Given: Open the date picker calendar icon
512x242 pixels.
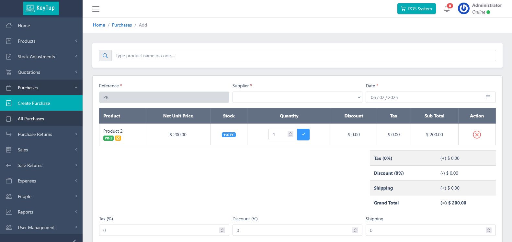Looking at the screenshot, I should [488, 97].
